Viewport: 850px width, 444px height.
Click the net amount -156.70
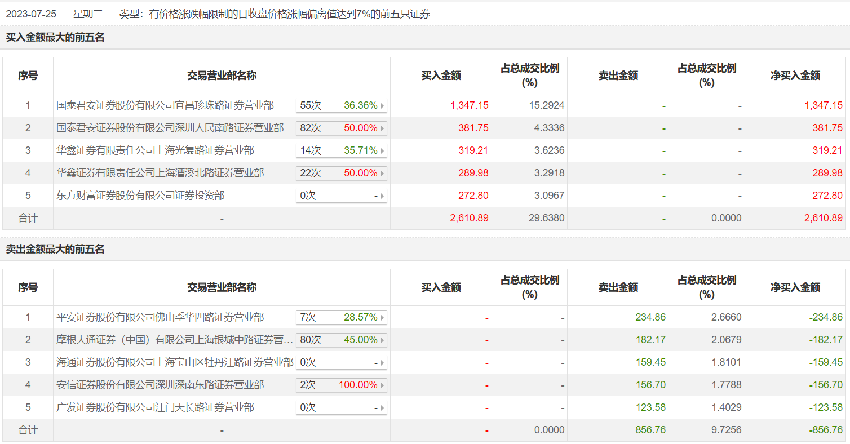point(826,385)
